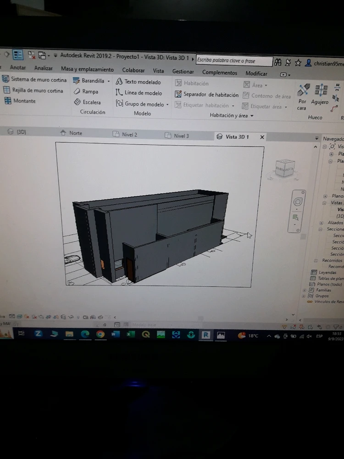Open the navigation wheel in navigation bar
The height and width of the screenshot is (459, 344).
point(298,202)
